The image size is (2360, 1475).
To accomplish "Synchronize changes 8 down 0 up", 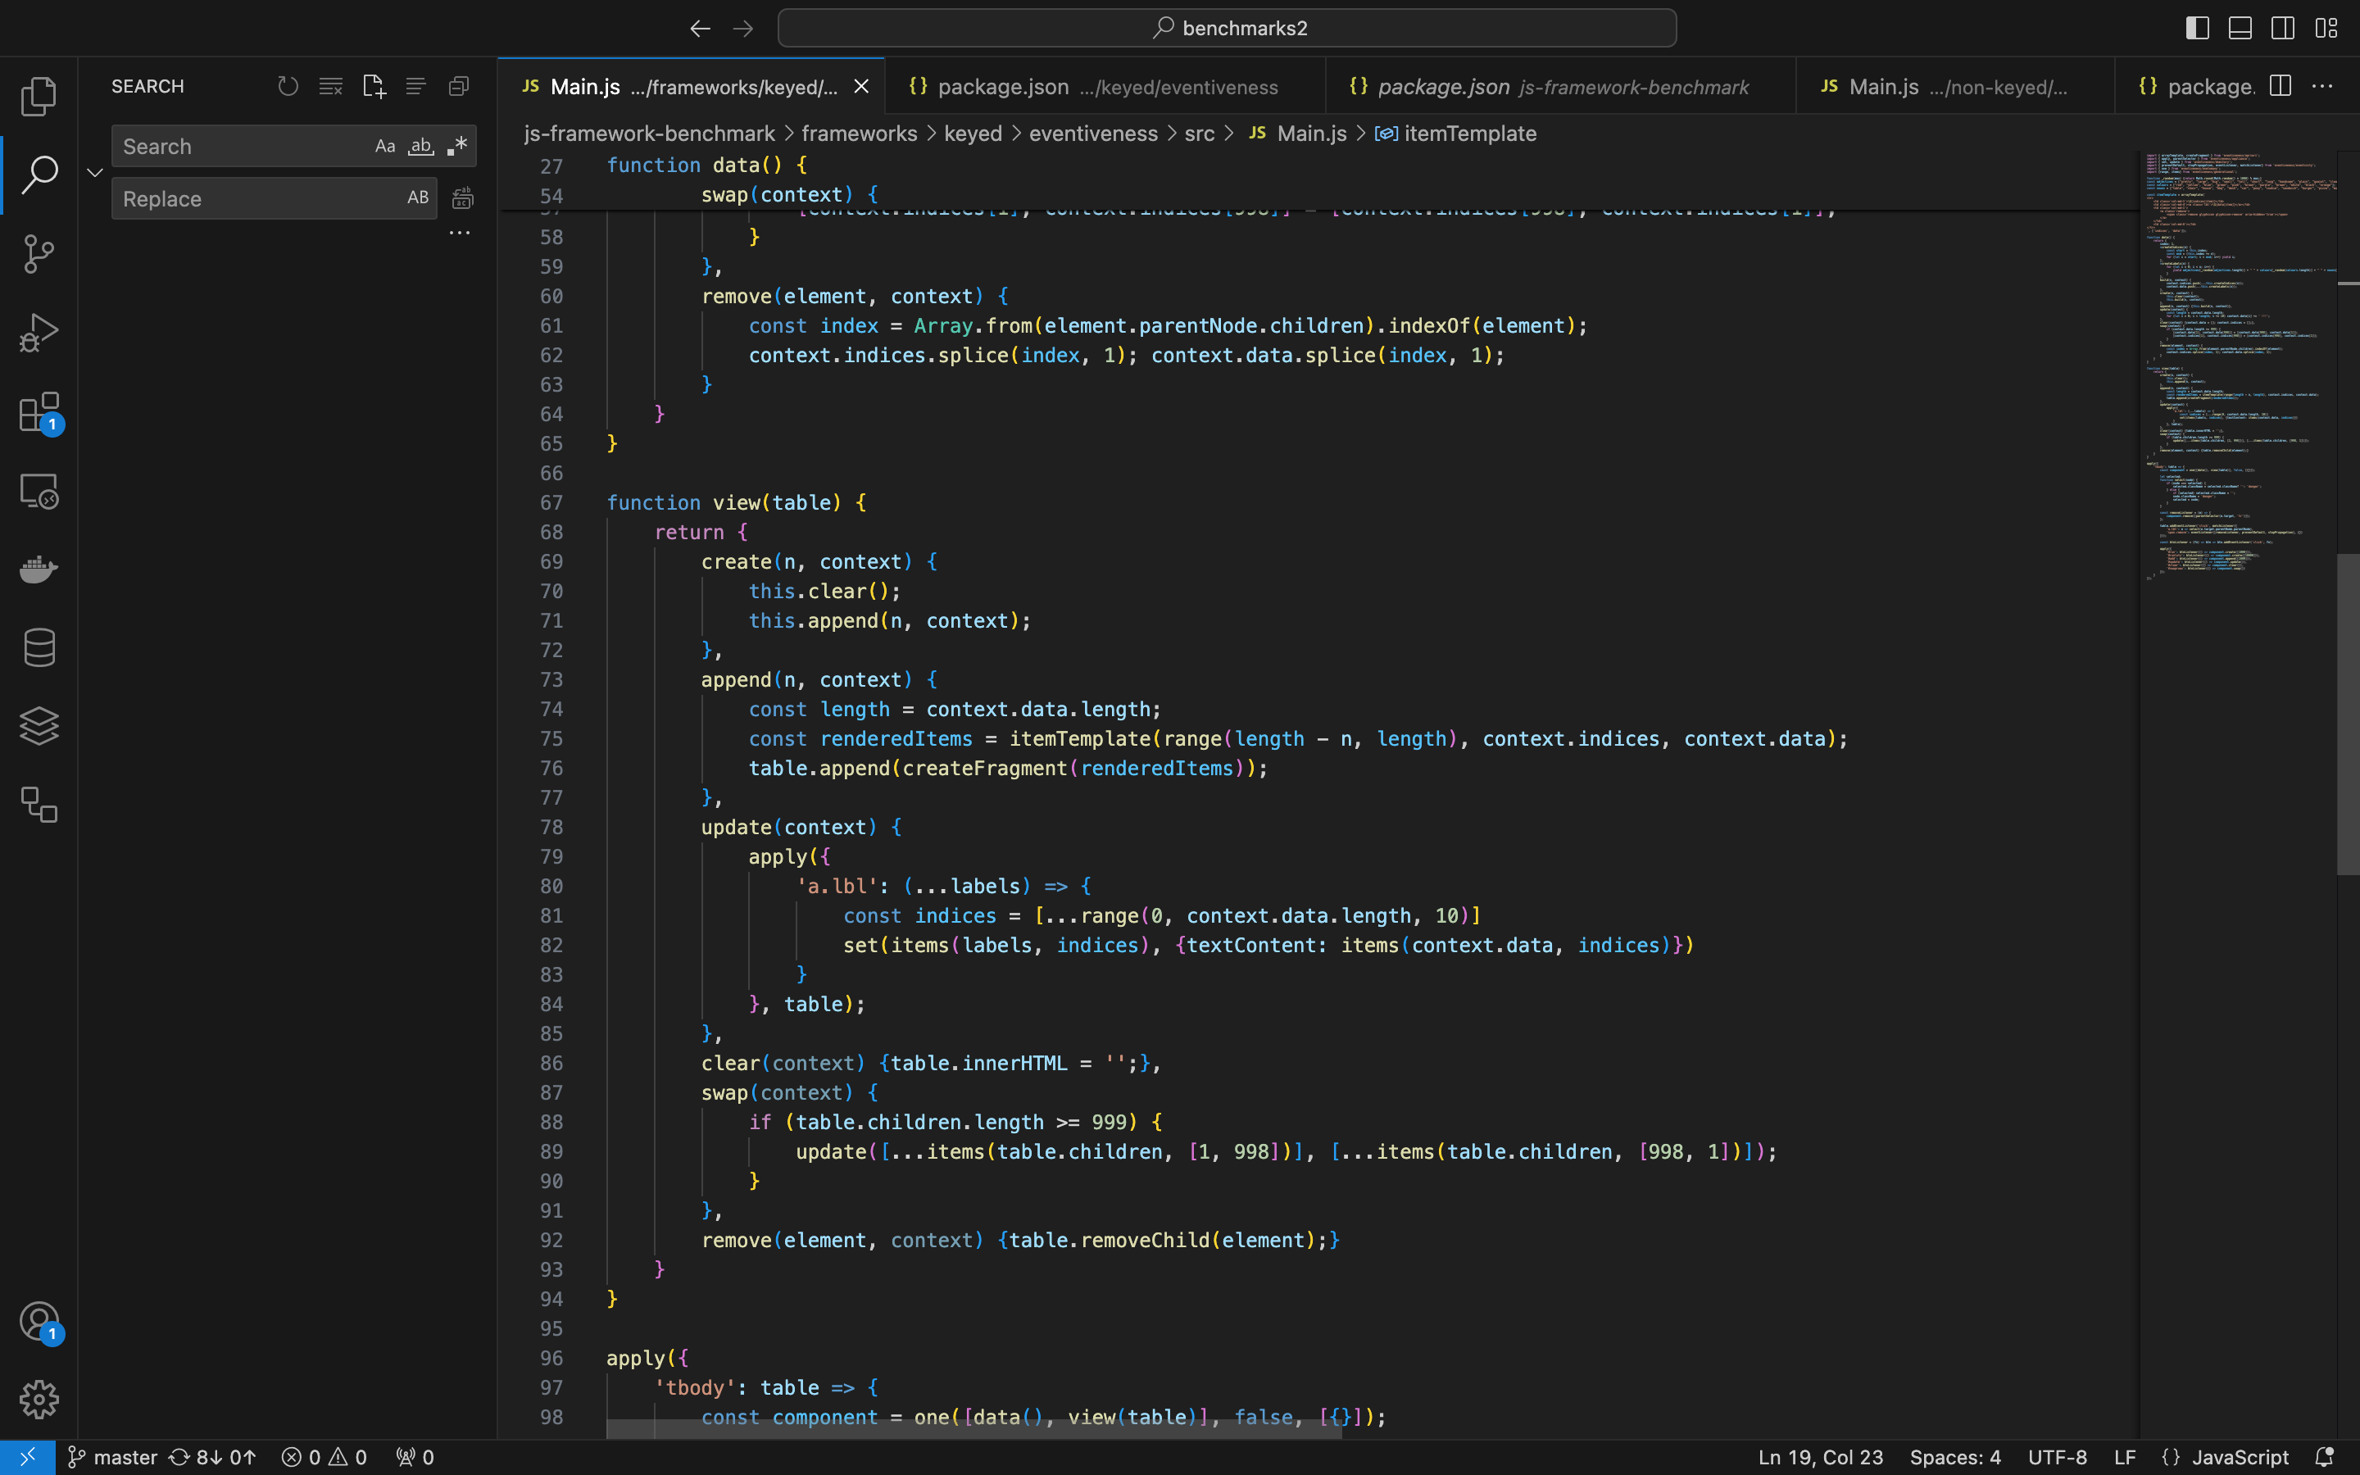I will pyautogui.click(x=212, y=1458).
